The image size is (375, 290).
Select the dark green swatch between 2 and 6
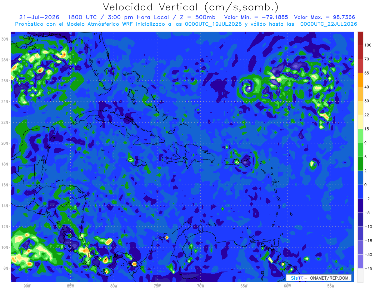tap(360, 164)
